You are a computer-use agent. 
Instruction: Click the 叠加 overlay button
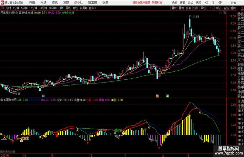tap(181, 8)
